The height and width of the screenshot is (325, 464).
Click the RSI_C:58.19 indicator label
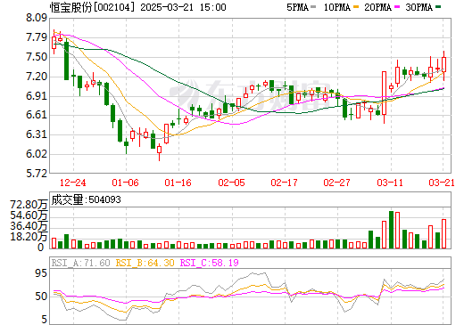point(210,263)
